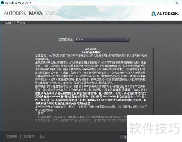Close the Autodesk Maya 2014 installer window
This screenshot has height=142, width=182.
click(x=177, y=3)
